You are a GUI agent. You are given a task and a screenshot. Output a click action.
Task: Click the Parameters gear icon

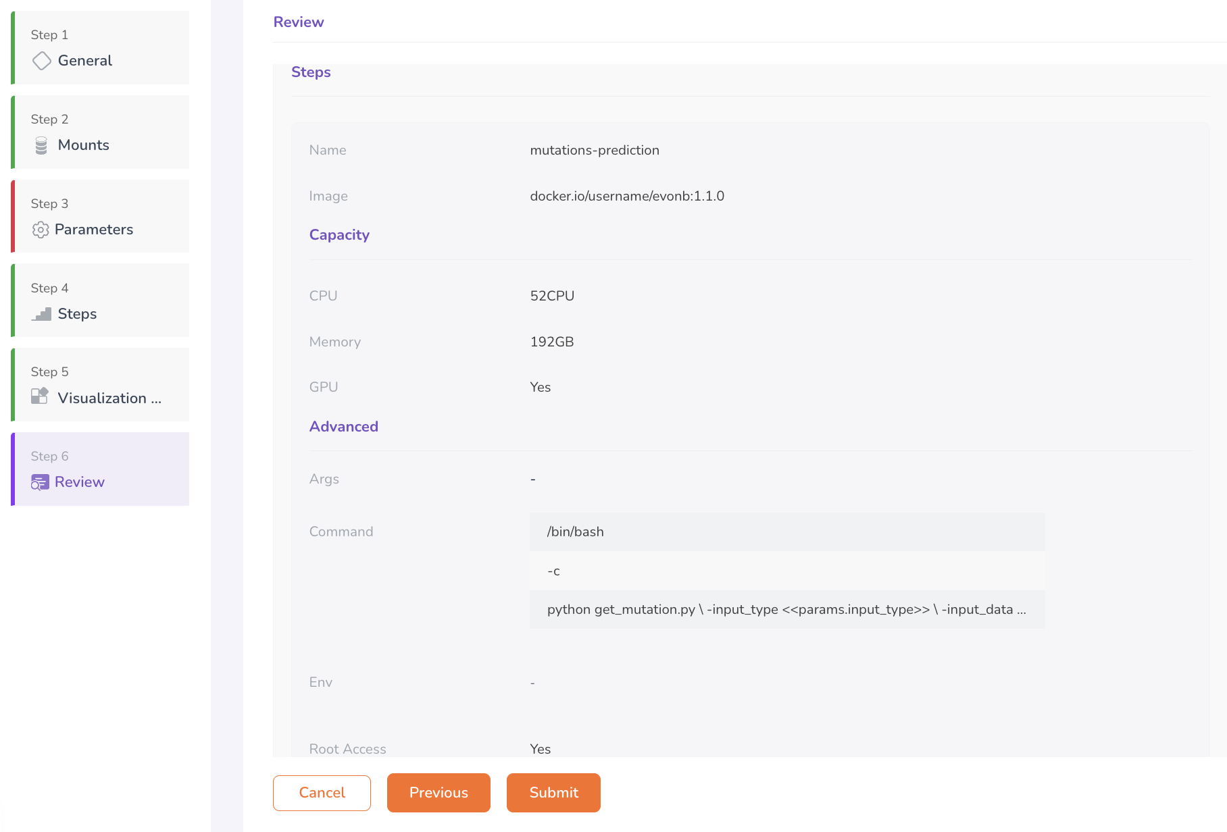click(x=41, y=230)
